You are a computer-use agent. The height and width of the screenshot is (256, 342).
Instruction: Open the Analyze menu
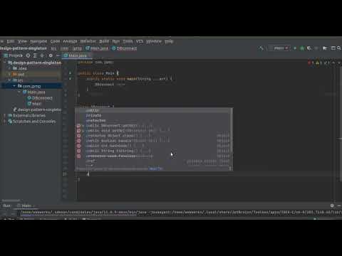click(x=70, y=41)
